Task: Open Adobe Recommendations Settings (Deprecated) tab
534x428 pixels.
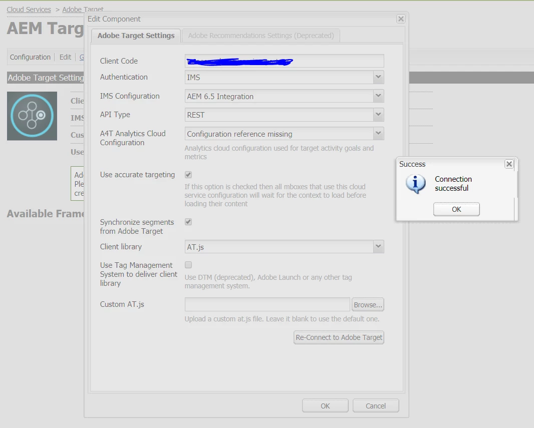Action: (x=261, y=36)
